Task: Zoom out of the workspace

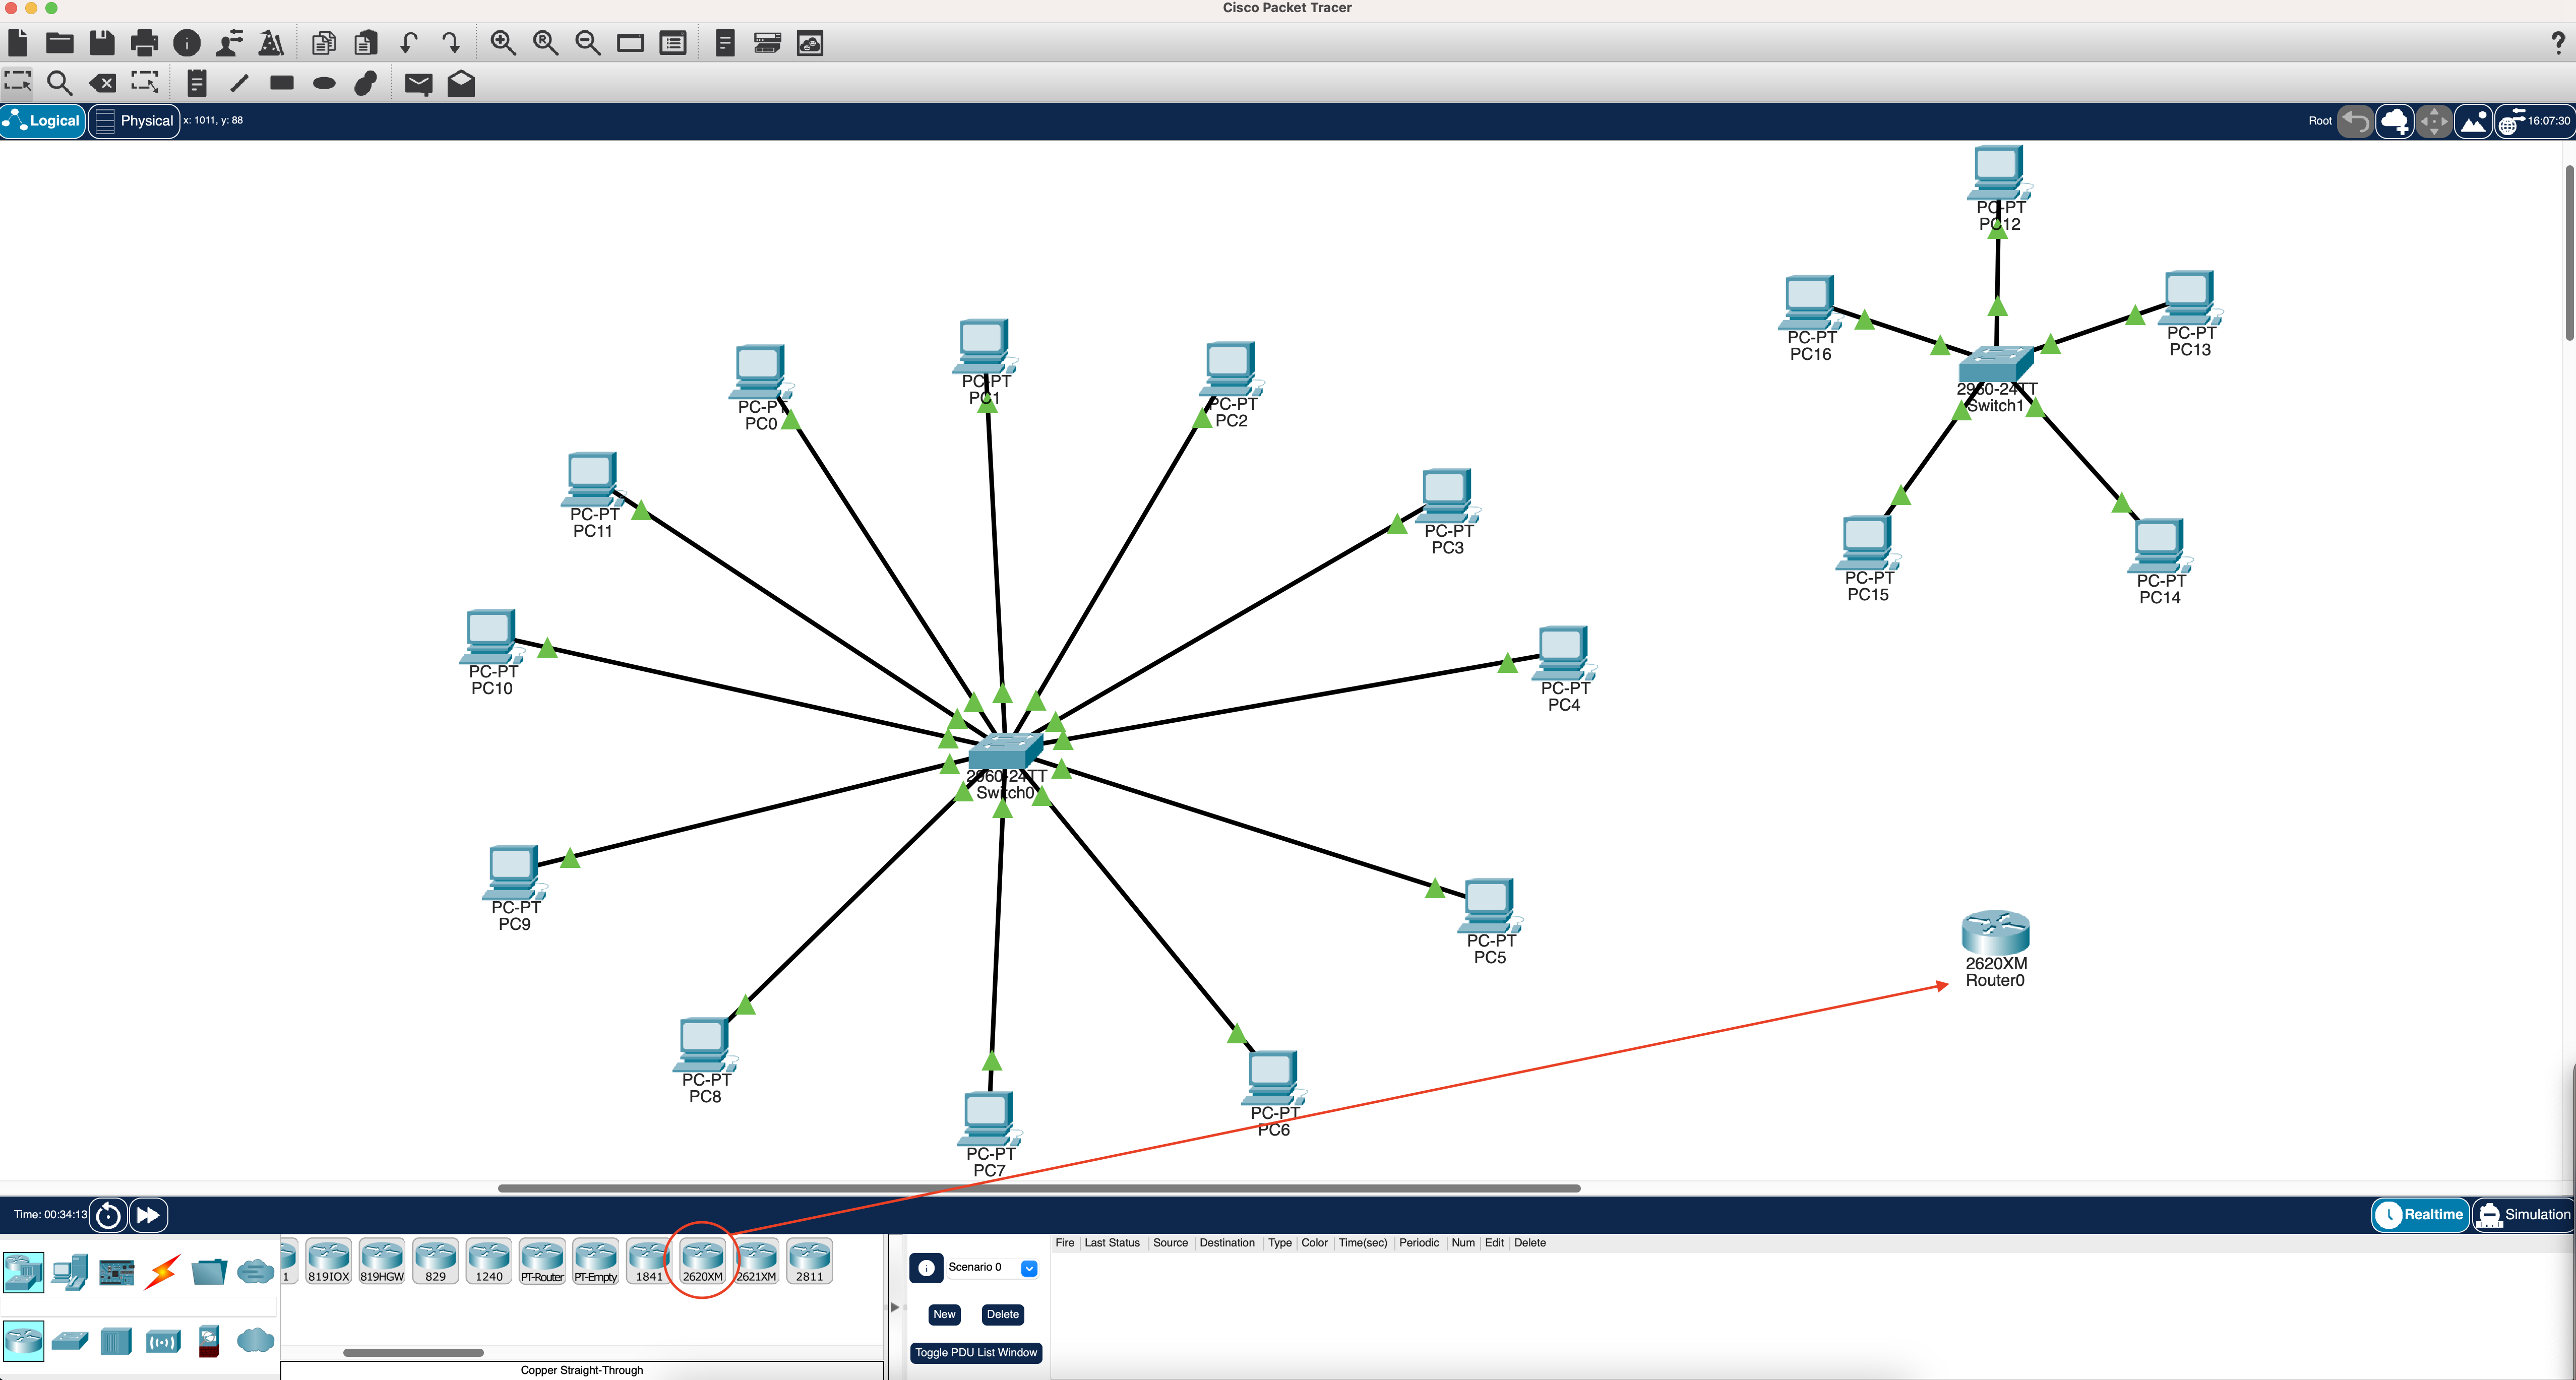Action: tap(588, 43)
